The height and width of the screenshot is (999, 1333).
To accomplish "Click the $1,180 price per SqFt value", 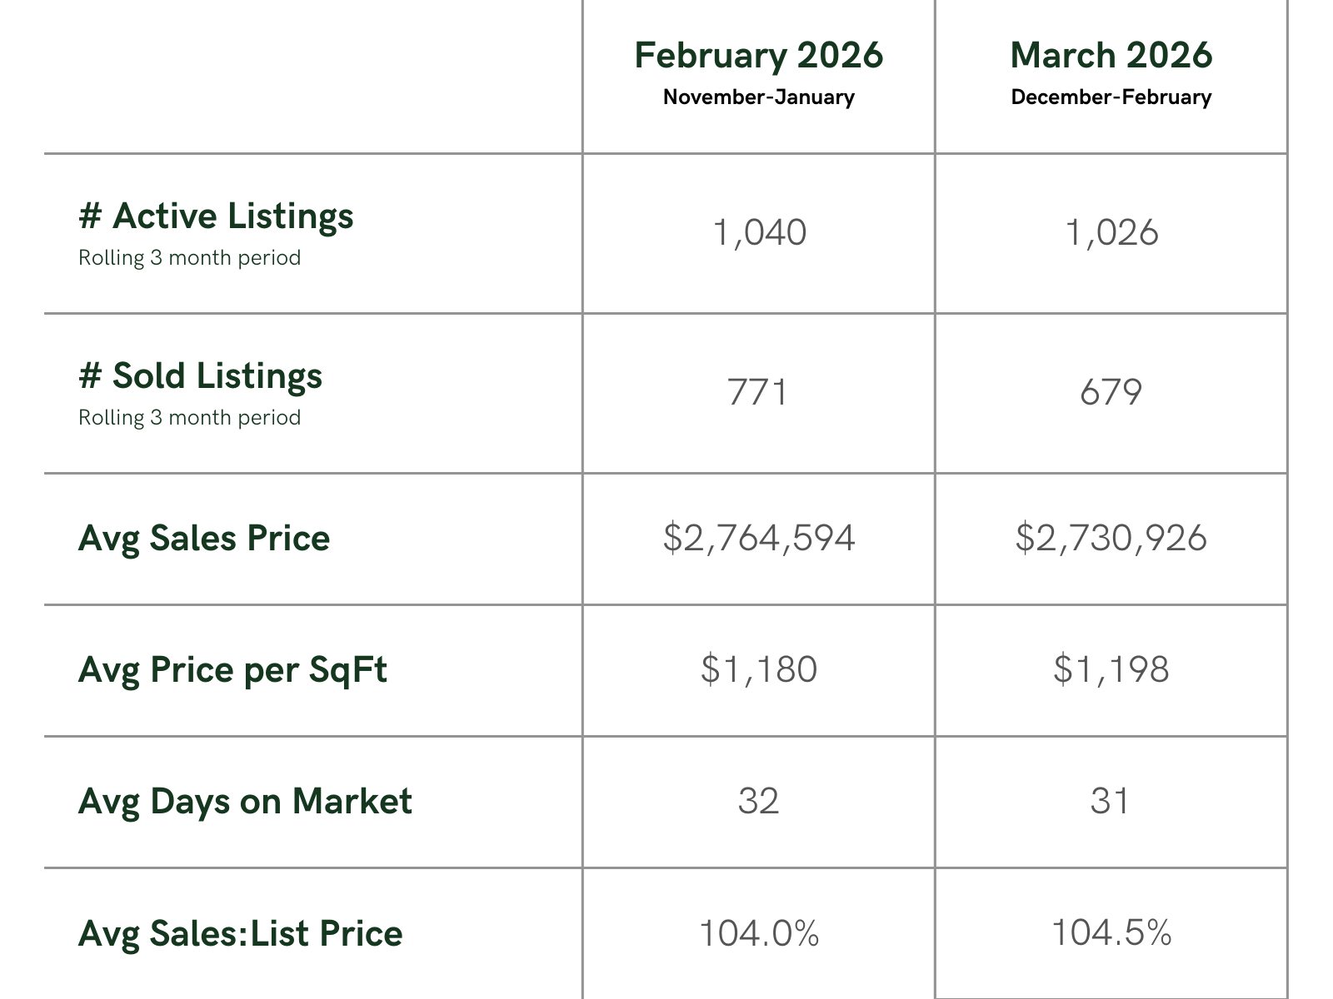I will [x=758, y=669].
